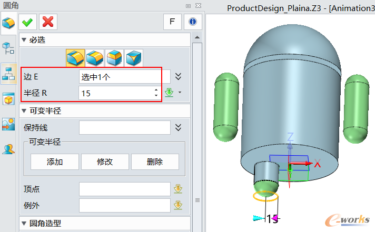This screenshot has height=232, width=375.
Task: Open the hierarchy manager sidebar icon
Action: [x=8, y=74]
